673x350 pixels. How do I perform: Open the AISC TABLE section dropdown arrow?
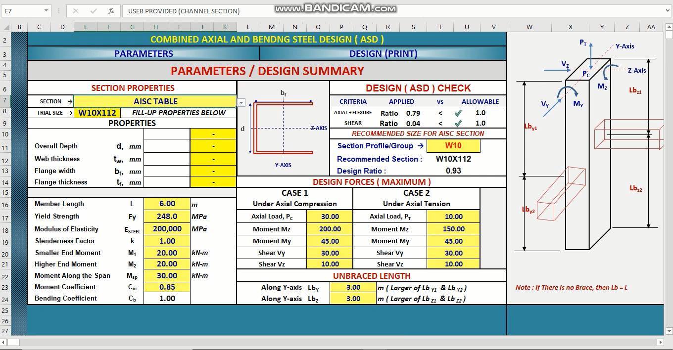(241, 102)
